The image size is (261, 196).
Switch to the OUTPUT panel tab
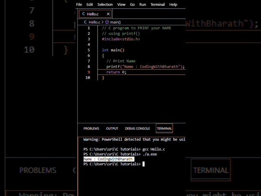coord(112,129)
